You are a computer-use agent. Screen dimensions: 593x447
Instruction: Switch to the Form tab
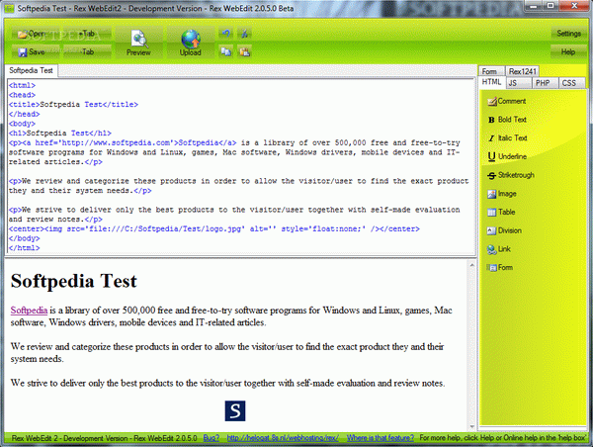tap(490, 71)
